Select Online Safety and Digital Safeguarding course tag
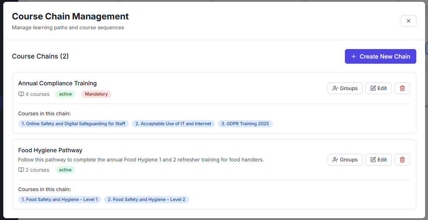This screenshot has width=428, height=220. pos(74,124)
